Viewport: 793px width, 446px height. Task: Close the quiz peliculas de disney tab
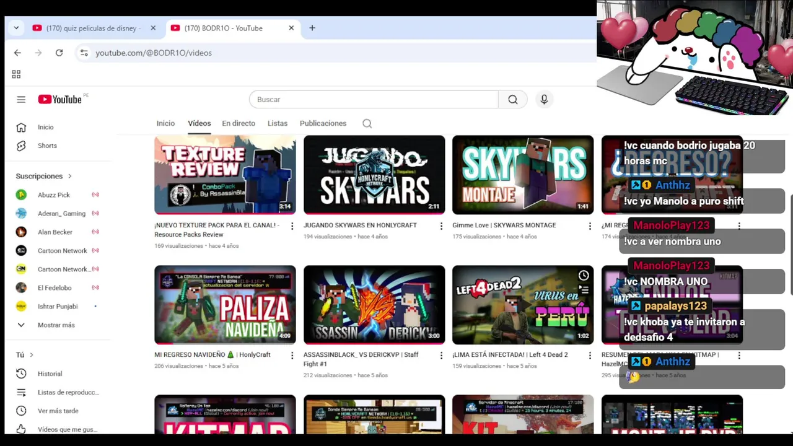pos(153,28)
